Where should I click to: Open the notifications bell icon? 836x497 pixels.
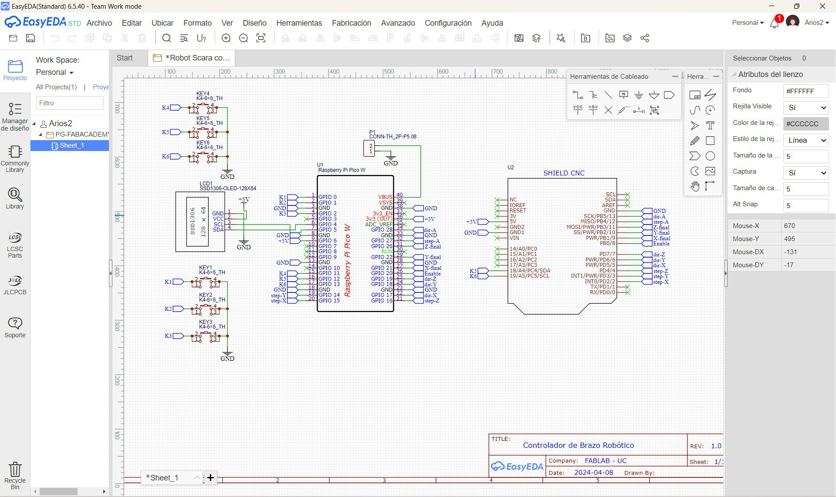coord(775,23)
